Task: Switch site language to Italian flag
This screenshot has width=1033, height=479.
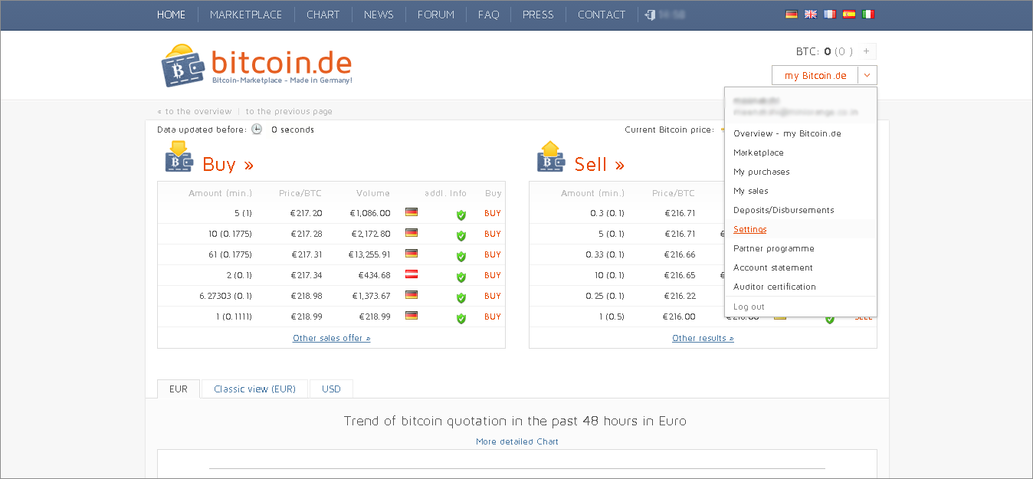Action: click(x=868, y=14)
